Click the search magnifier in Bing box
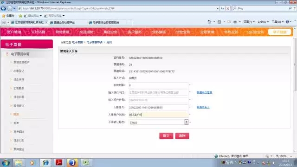 tap(290, 8)
